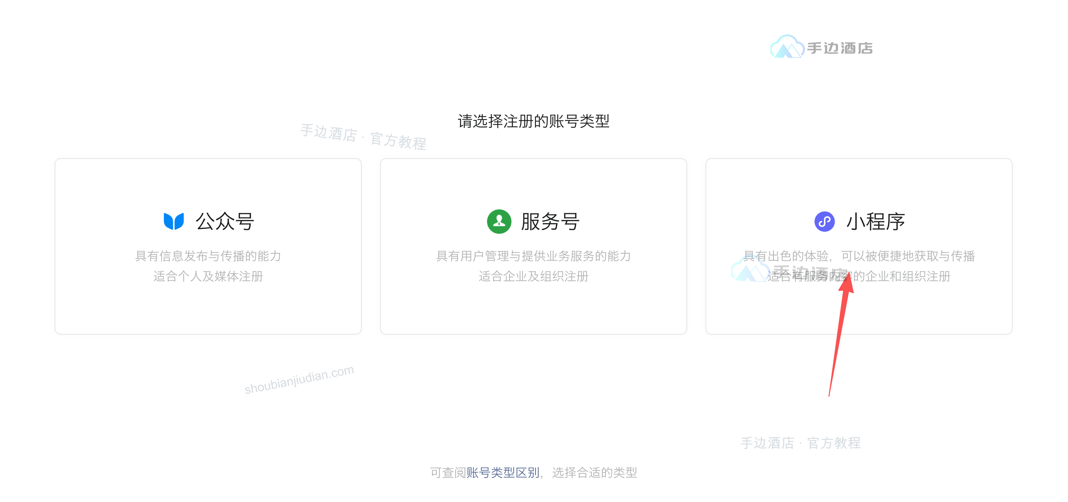Viewport: 1068px width, 502px height.
Task: Click text 适合有服务内容的企业和组织注册
Action: [x=859, y=276]
